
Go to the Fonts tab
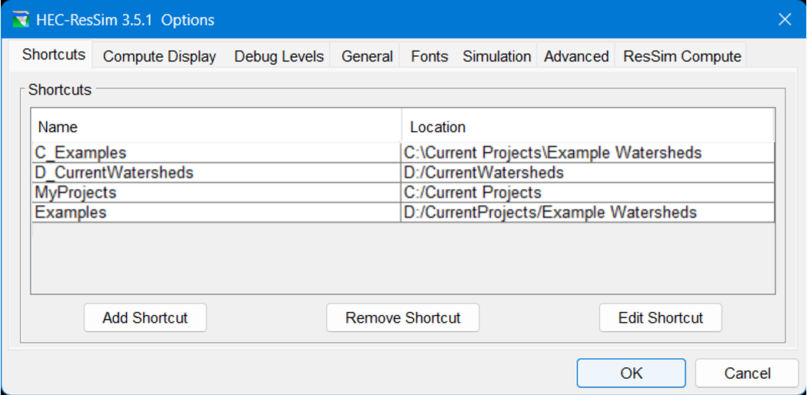coord(429,56)
